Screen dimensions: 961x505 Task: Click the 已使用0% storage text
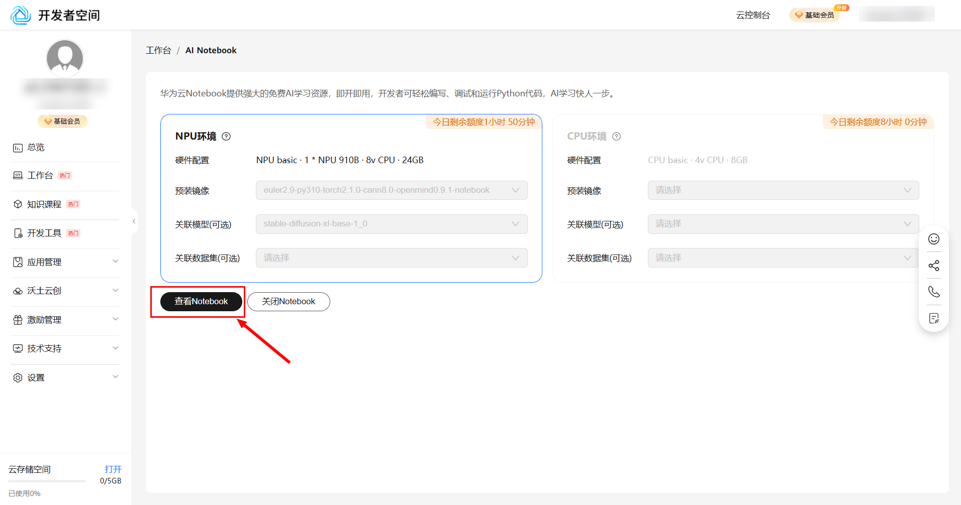point(25,493)
